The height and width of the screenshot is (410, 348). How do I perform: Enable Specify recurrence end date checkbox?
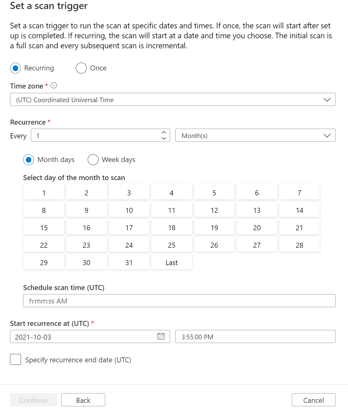[16, 360]
